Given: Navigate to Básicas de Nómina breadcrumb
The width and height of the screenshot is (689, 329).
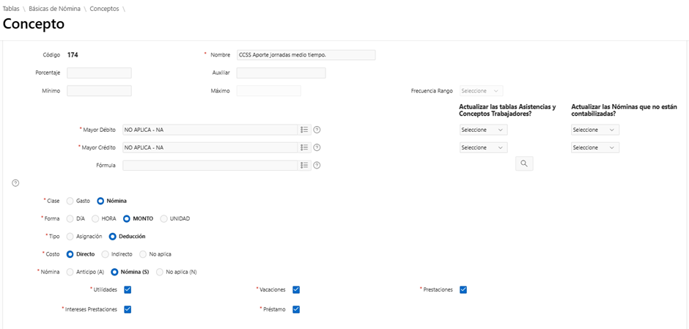Looking at the screenshot, I should point(55,8).
